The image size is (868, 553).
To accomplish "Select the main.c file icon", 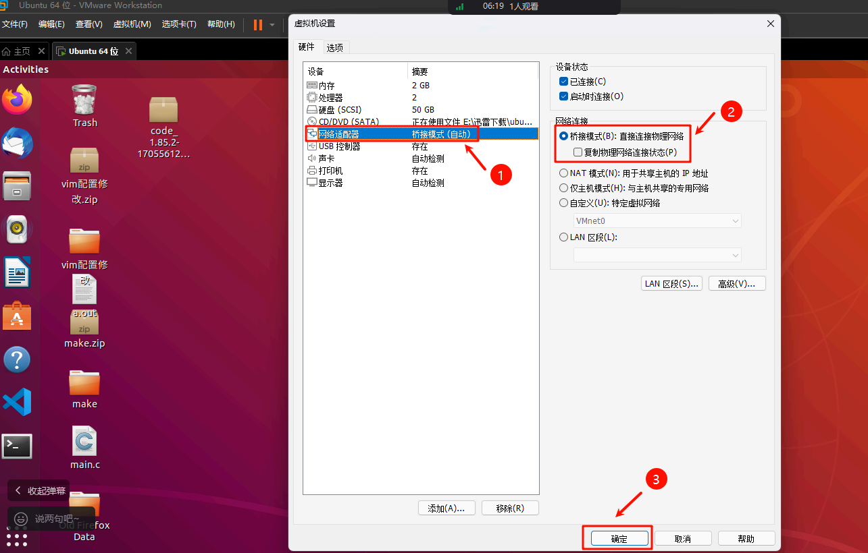I will tap(84, 443).
